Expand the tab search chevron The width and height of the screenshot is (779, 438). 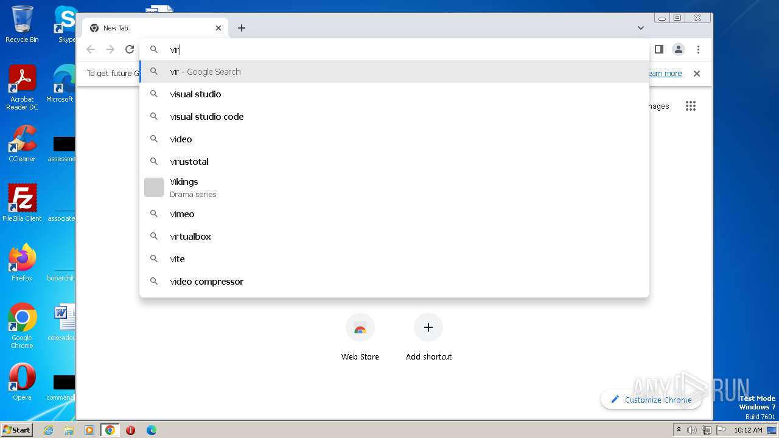coord(640,28)
